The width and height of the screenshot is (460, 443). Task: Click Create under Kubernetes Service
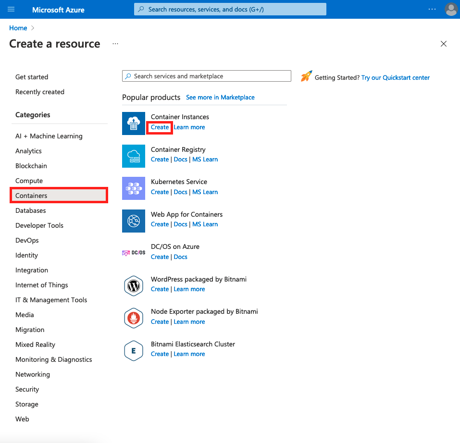click(160, 192)
